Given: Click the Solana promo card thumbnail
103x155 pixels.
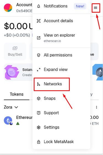Looking at the screenshot, I should 12,72.
